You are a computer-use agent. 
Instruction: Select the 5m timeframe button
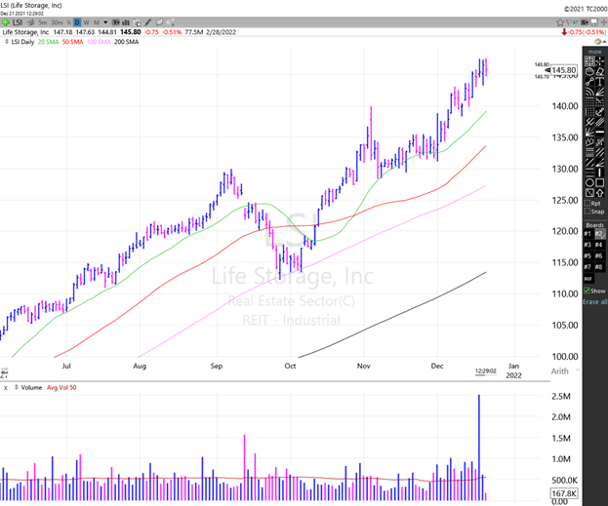click(x=43, y=22)
